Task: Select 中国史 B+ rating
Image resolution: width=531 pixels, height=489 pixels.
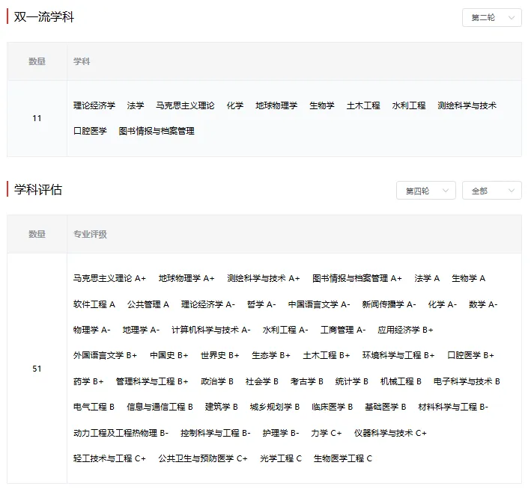Action: click(169, 355)
